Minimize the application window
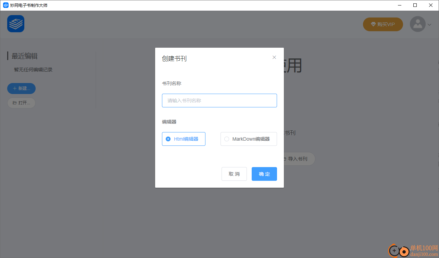 coord(399,5)
